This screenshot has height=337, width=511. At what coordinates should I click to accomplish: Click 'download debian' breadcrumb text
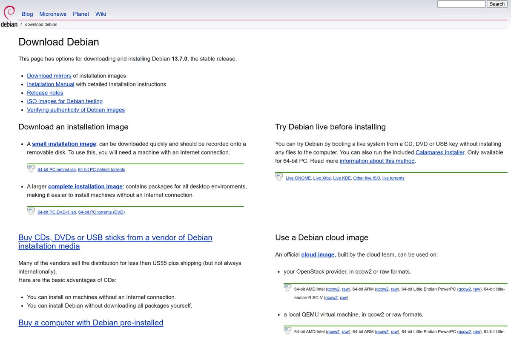click(41, 24)
